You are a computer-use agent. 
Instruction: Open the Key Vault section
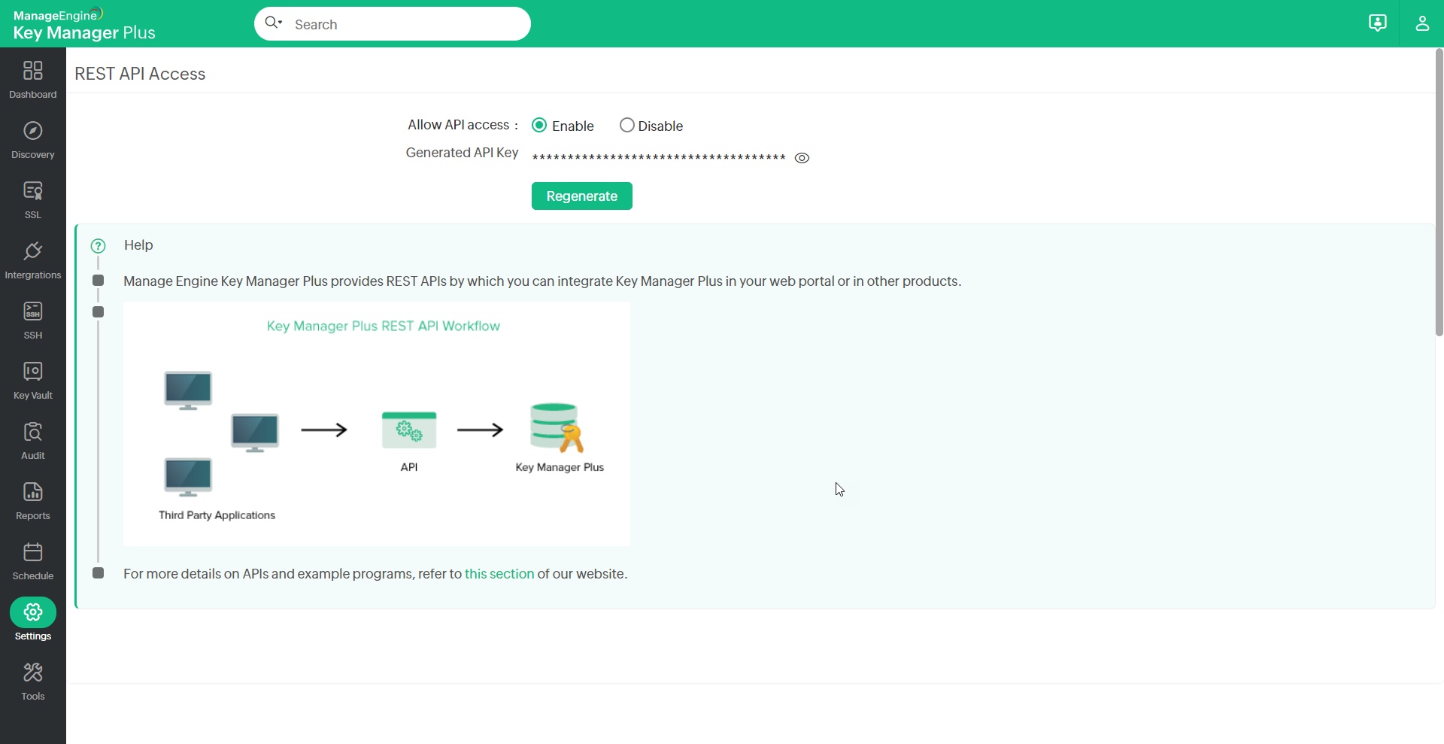click(x=33, y=380)
